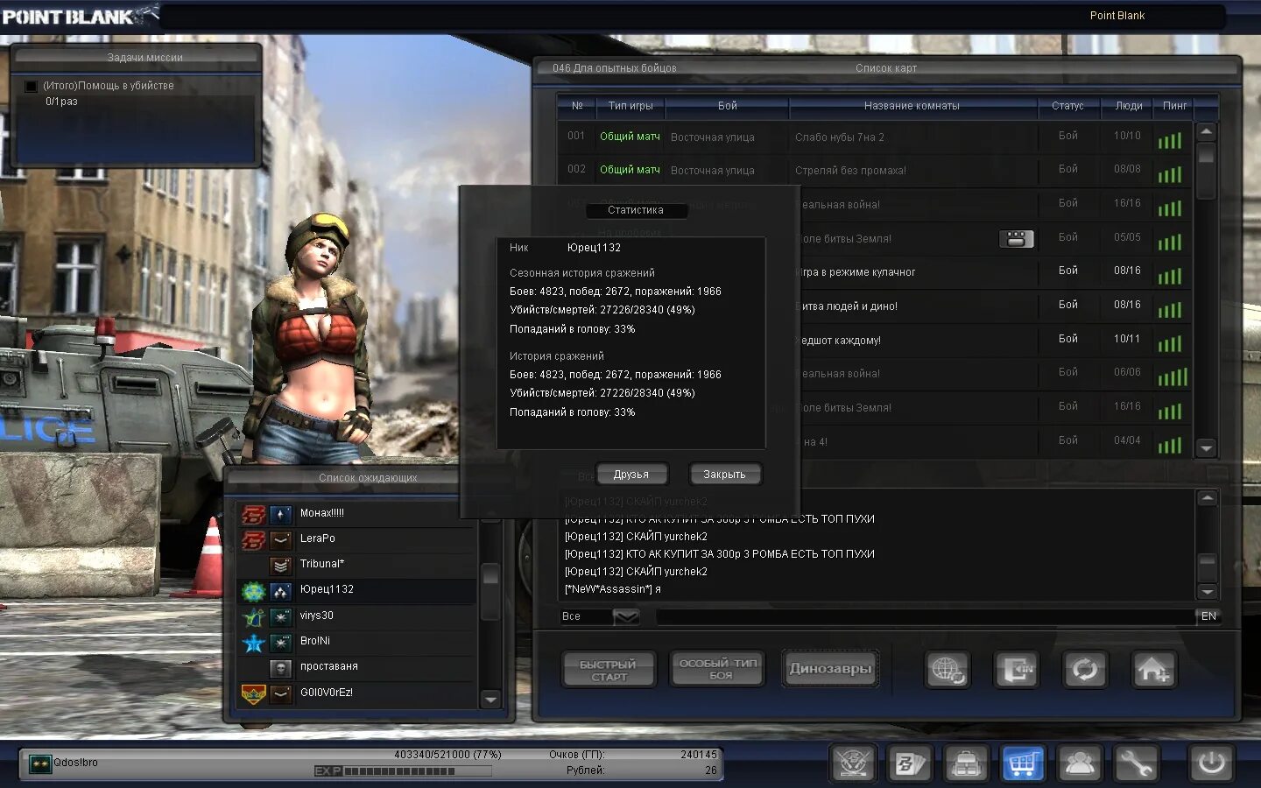Open the mission cards icon in bottom bar

coord(909,764)
